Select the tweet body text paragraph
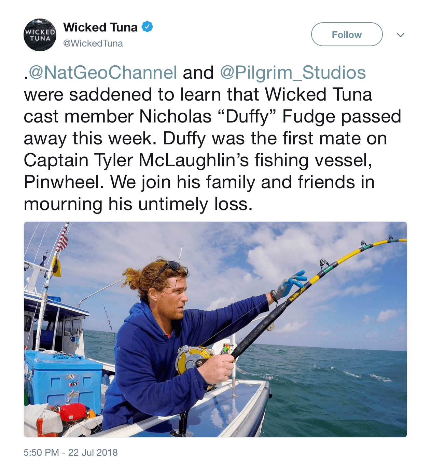Image resolution: width=431 pixels, height=466 pixels. click(x=212, y=138)
